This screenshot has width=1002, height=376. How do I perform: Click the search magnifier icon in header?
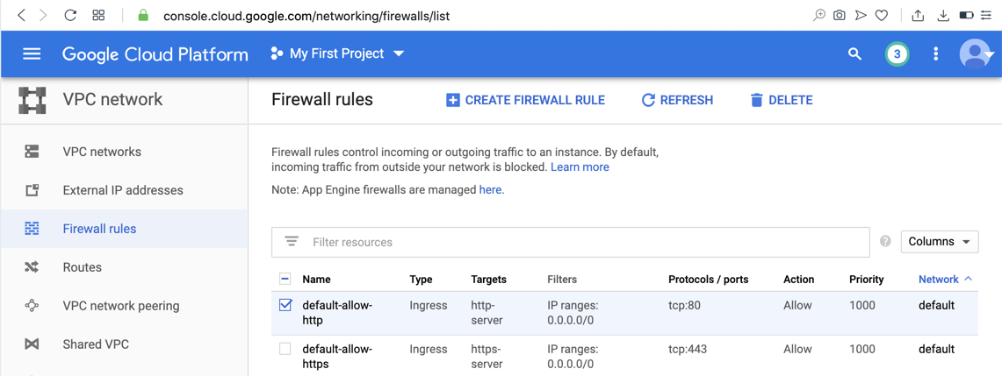[x=854, y=54]
